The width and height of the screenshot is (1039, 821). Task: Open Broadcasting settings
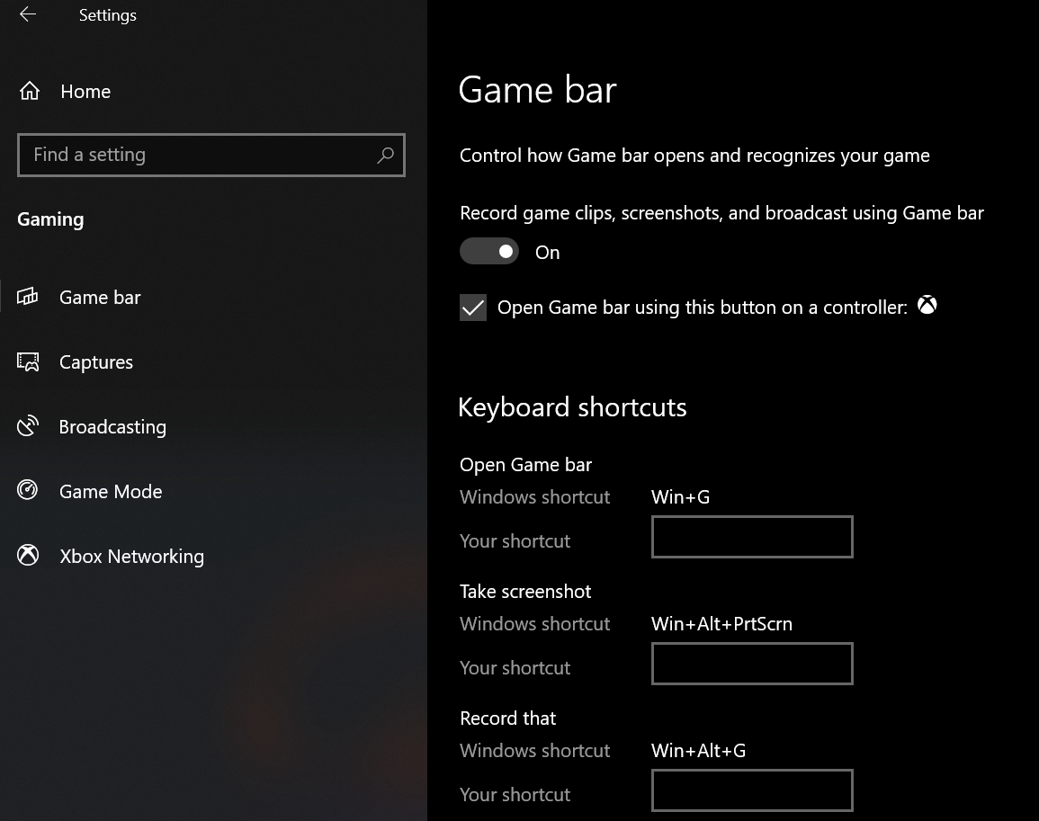click(112, 427)
